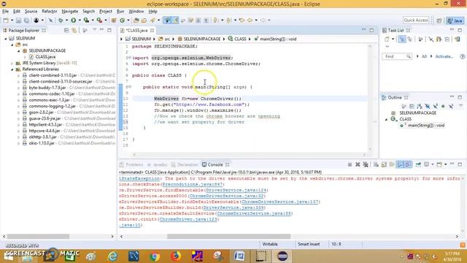Toggle Hide Fields in Outline toolbar
467x263 pixels.
[428, 106]
